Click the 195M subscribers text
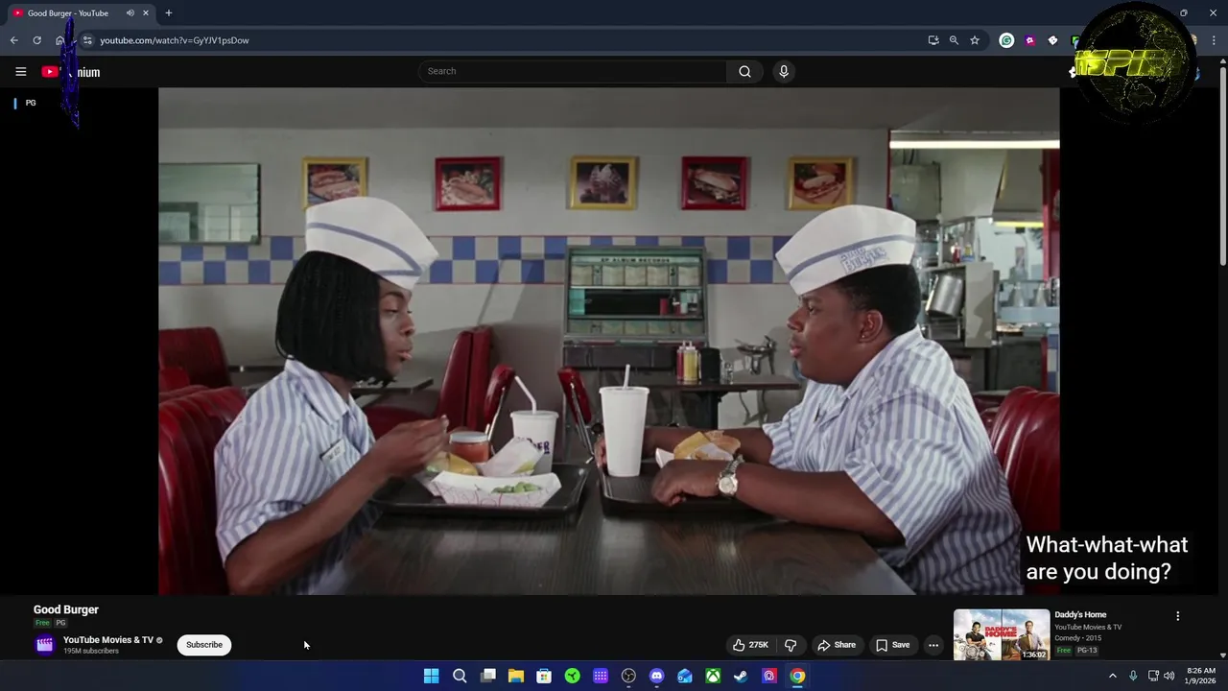 (x=91, y=651)
